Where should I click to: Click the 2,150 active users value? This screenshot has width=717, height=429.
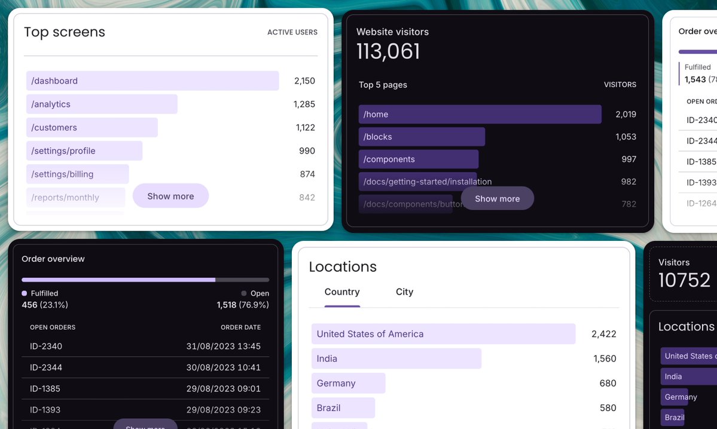(x=304, y=81)
